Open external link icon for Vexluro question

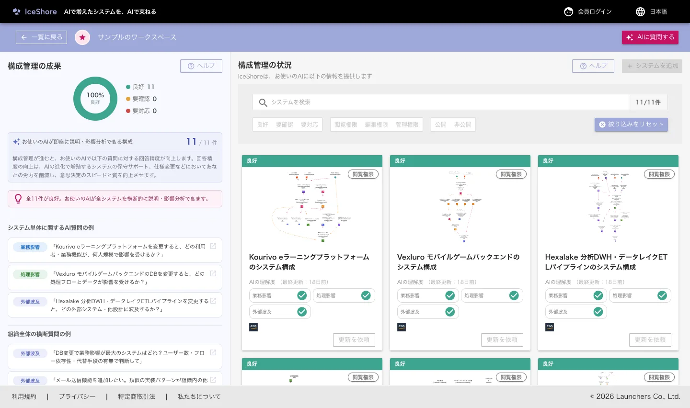coord(213,273)
